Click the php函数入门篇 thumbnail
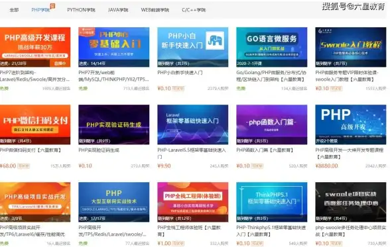The width and height of the screenshot is (390, 247). click(272, 124)
